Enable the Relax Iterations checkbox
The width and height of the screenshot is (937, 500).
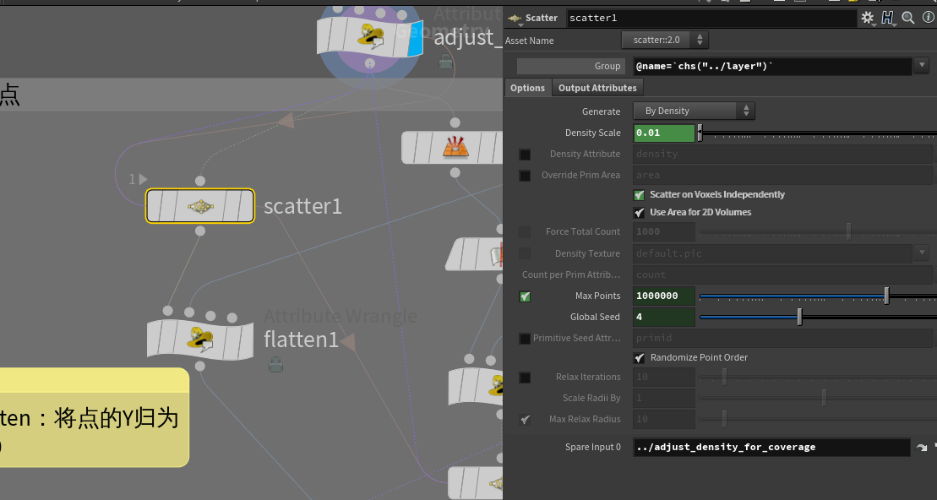[x=525, y=378]
